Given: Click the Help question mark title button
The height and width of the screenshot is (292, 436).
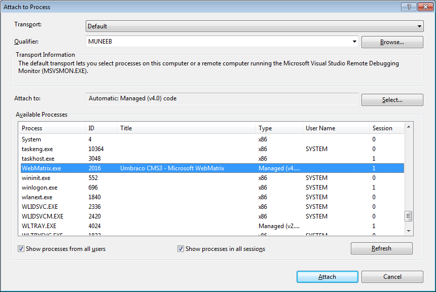Looking at the screenshot, I should (x=409, y=7).
